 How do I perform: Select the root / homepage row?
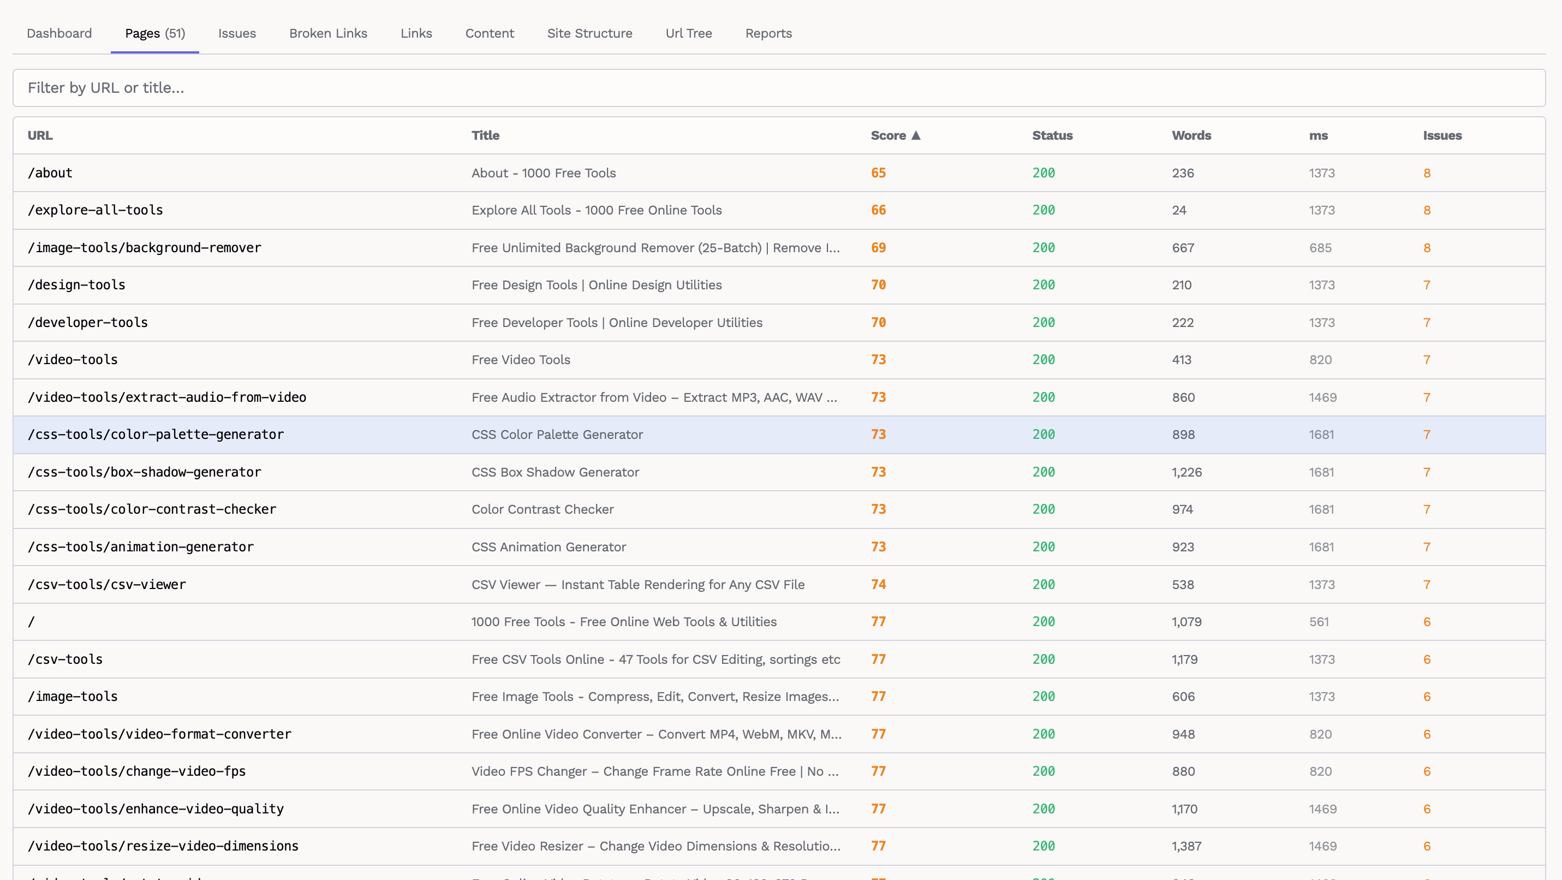coord(32,622)
